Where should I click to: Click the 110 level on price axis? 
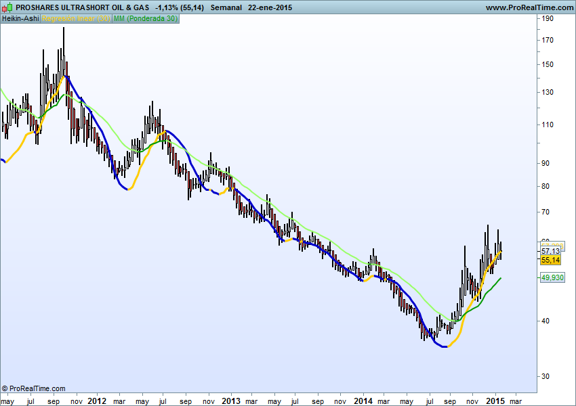click(548, 125)
